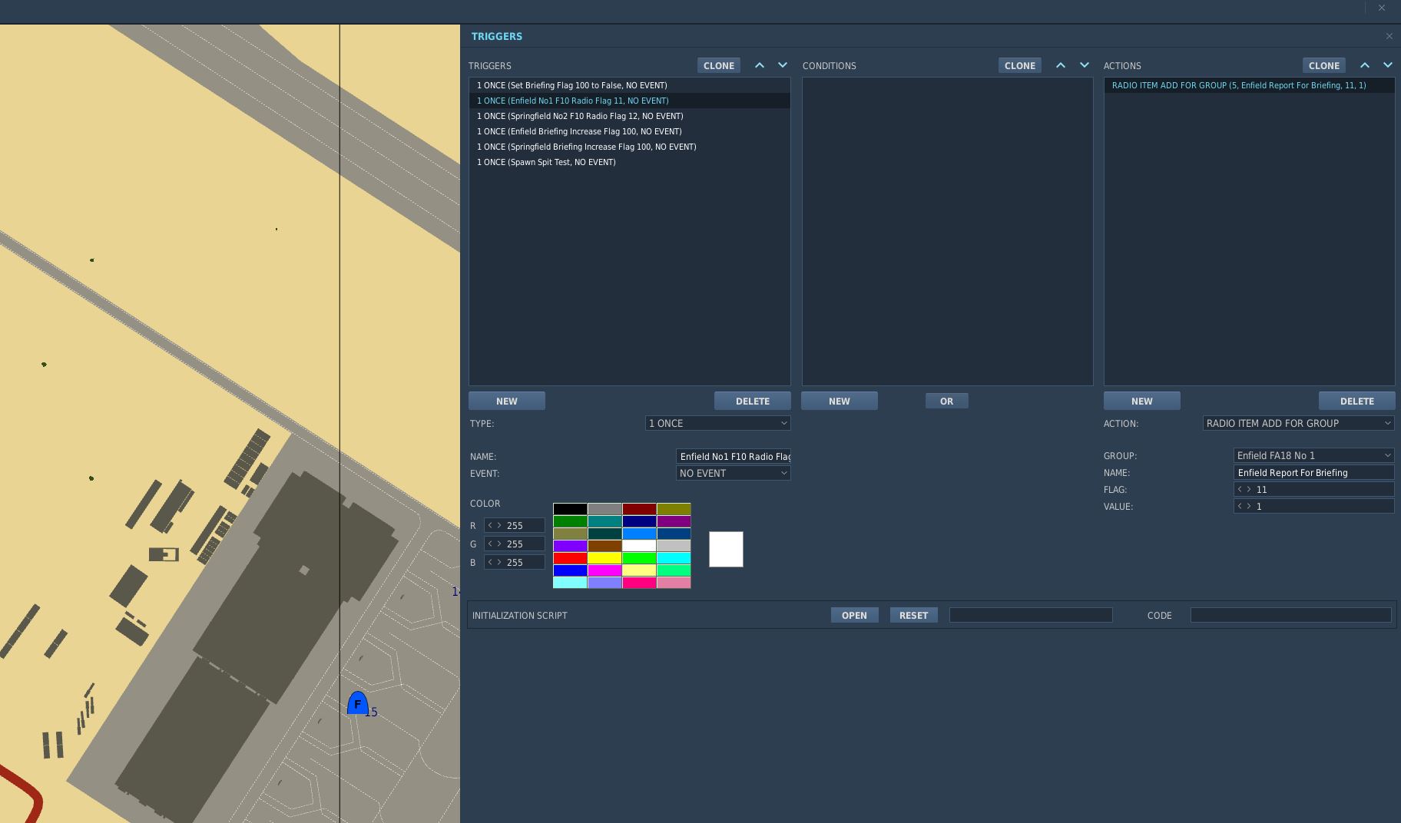
Task: Move selected trigger up with arrow
Action: [760, 65]
